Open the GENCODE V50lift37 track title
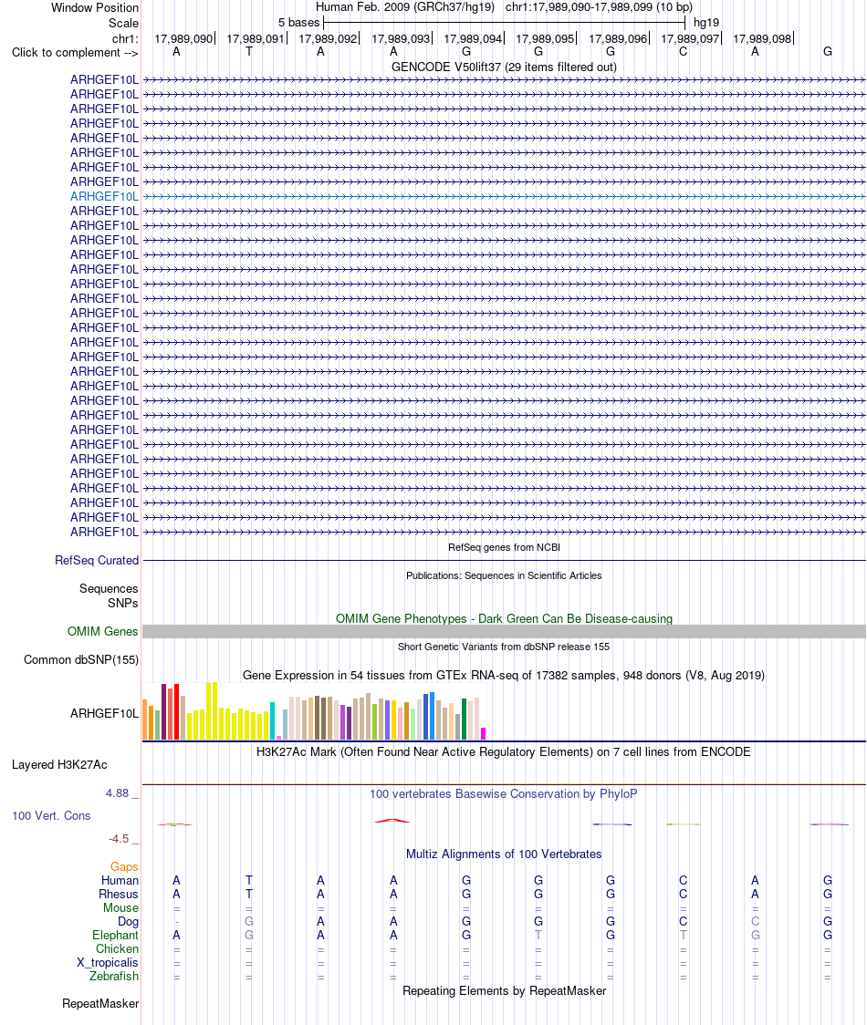This screenshot has width=867, height=1025. click(504, 67)
